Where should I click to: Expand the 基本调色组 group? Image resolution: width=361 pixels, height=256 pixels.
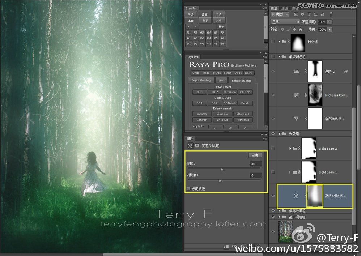(x=280, y=217)
